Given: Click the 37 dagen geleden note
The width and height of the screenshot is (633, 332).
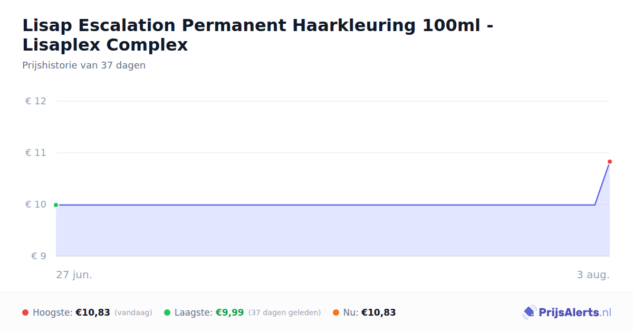Looking at the screenshot, I should coord(284,313).
